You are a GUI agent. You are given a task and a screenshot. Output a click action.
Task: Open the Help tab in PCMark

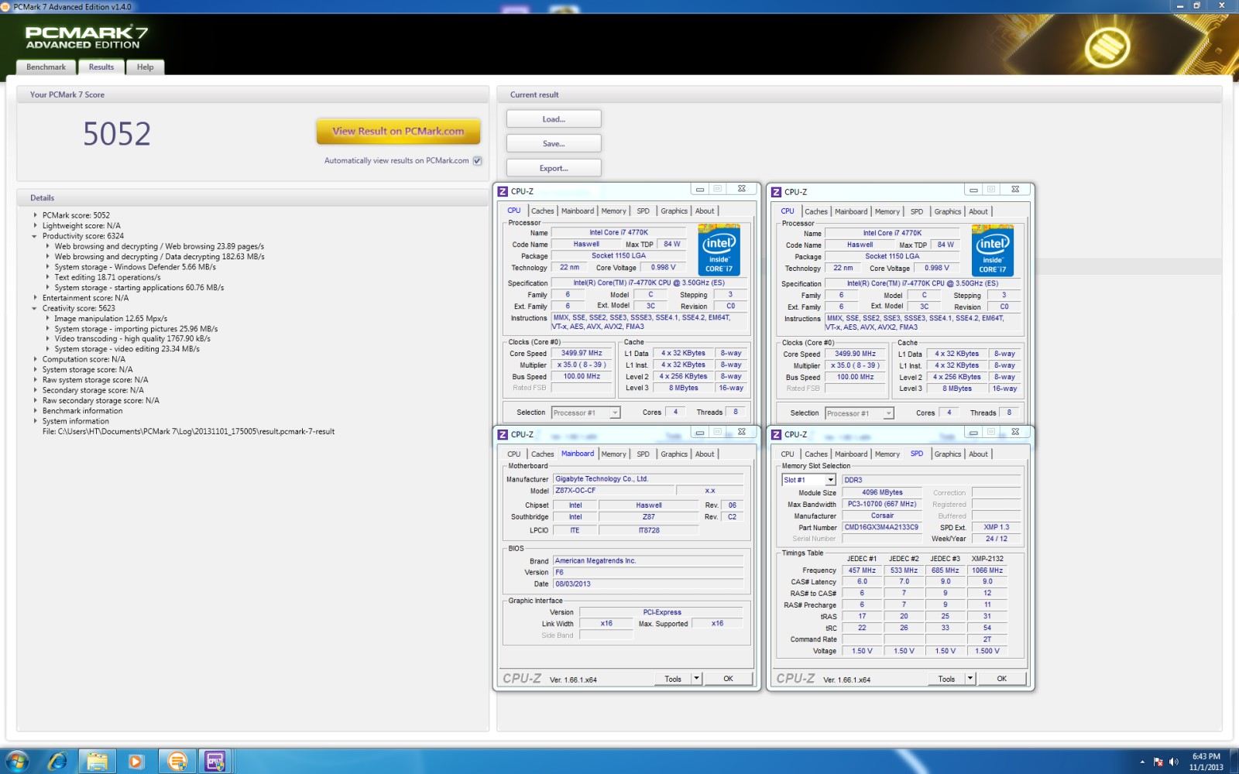[x=146, y=67]
